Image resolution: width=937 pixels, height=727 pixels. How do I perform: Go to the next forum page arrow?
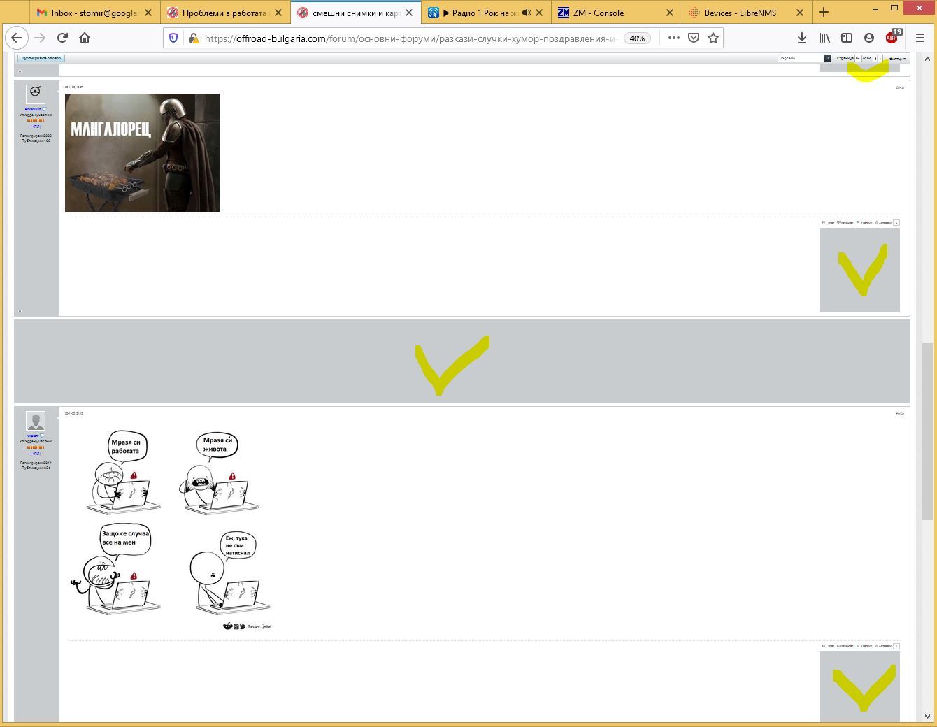(x=880, y=58)
